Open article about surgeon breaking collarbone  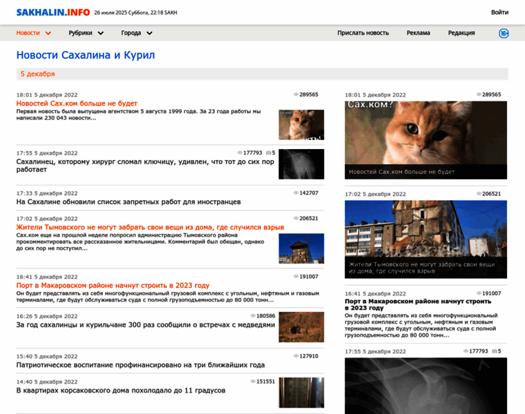click(145, 166)
